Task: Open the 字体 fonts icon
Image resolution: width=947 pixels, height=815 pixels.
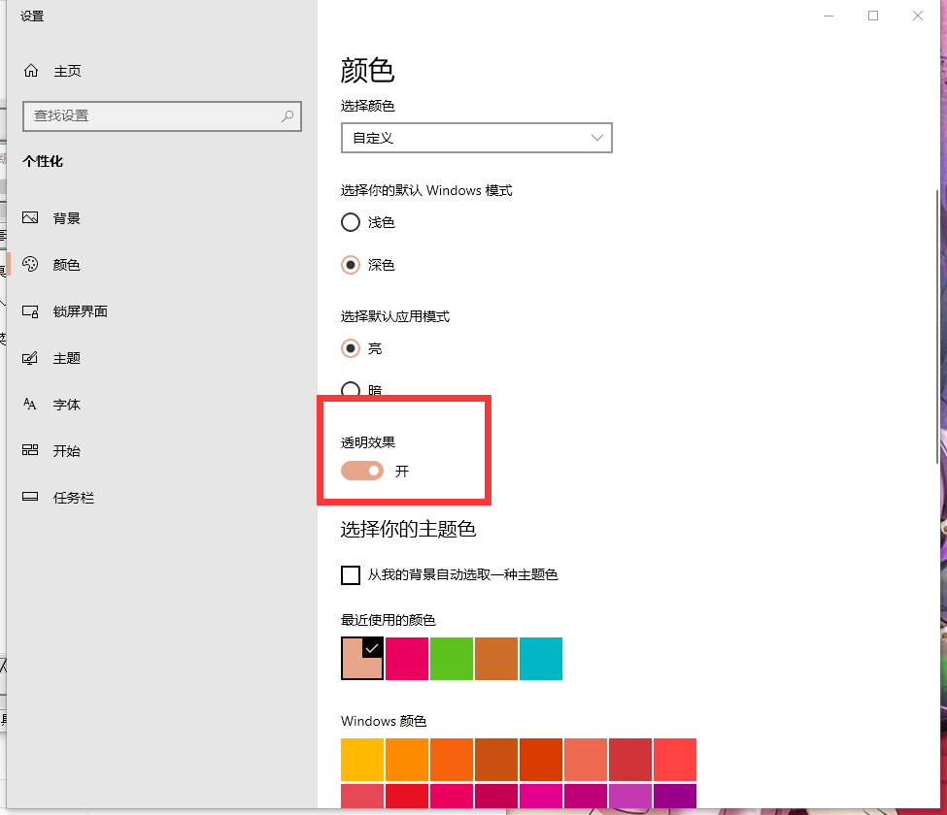Action: (x=31, y=405)
